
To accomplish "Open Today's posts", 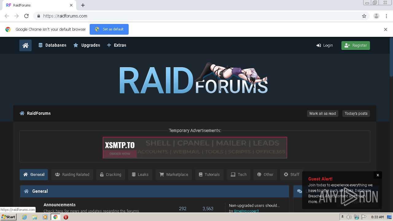I will [x=356, y=114].
